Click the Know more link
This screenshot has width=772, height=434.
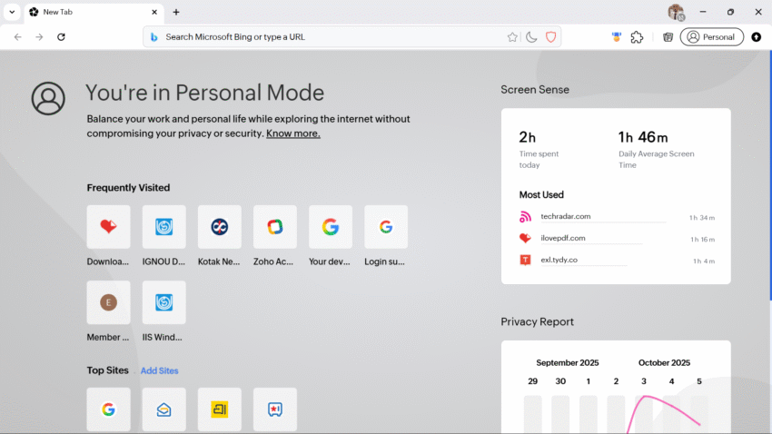(292, 133)
